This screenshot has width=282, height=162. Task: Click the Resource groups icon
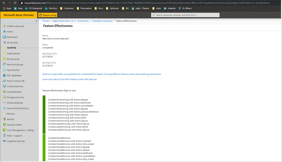coord(4,64)
